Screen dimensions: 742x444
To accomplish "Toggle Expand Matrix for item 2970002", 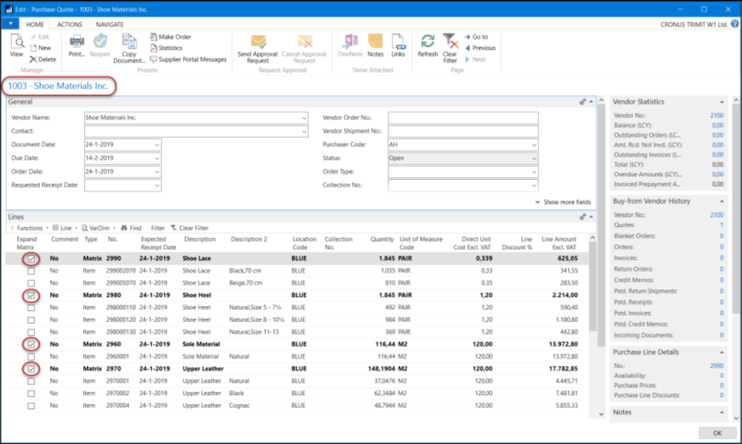I will pos(31,394).
